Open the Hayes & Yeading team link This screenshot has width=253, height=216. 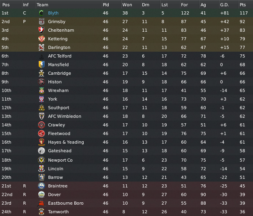[x=66, y=142]
